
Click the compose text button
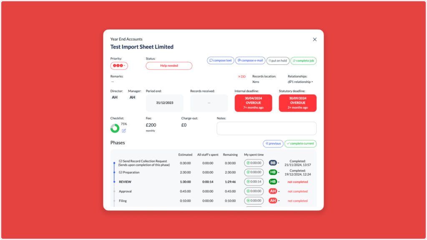[220, 61]
